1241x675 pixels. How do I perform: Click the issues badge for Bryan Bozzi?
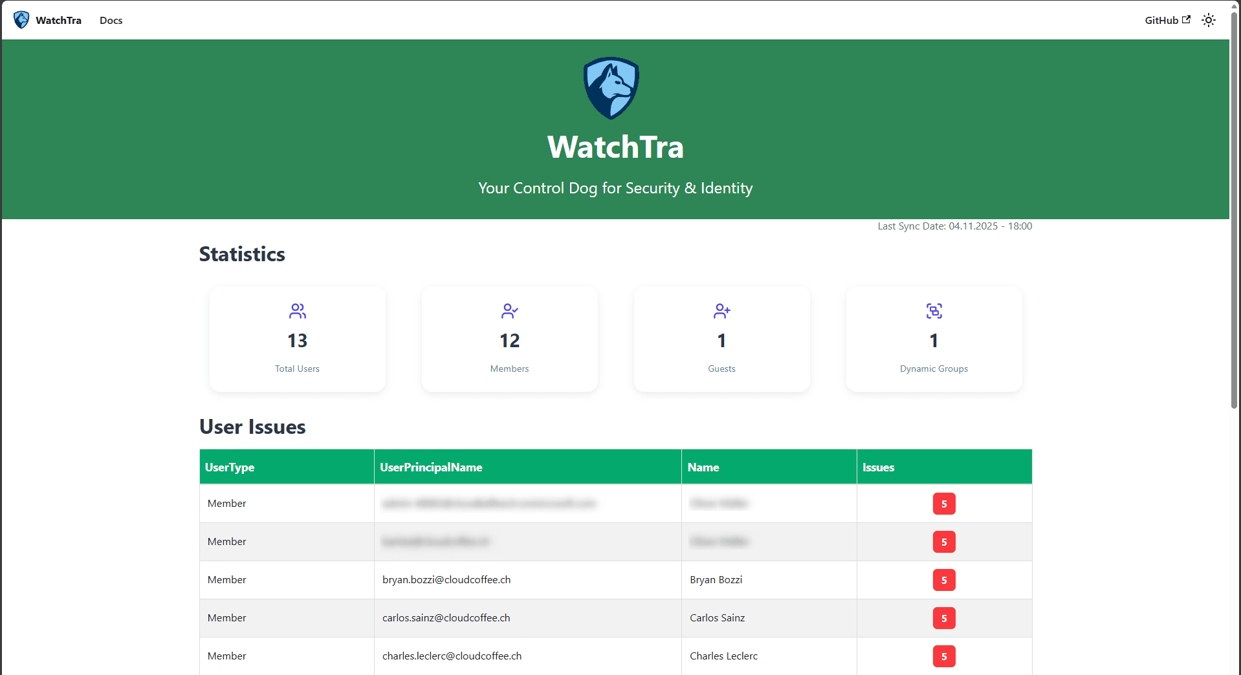coord(943,580)
